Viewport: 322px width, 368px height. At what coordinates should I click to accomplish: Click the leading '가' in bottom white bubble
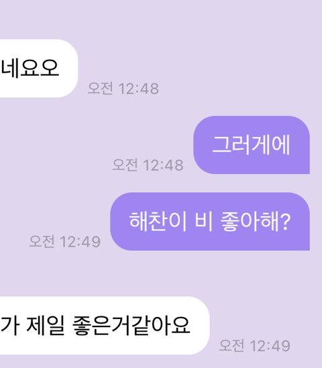[x=9, y=325]
